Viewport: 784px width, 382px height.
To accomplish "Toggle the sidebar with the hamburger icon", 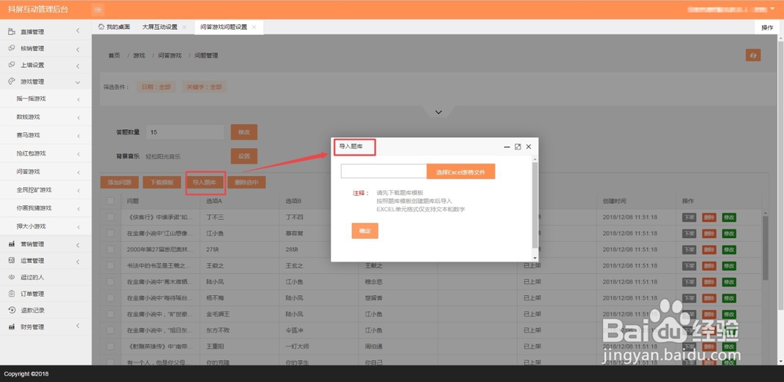I will [98, 9].
